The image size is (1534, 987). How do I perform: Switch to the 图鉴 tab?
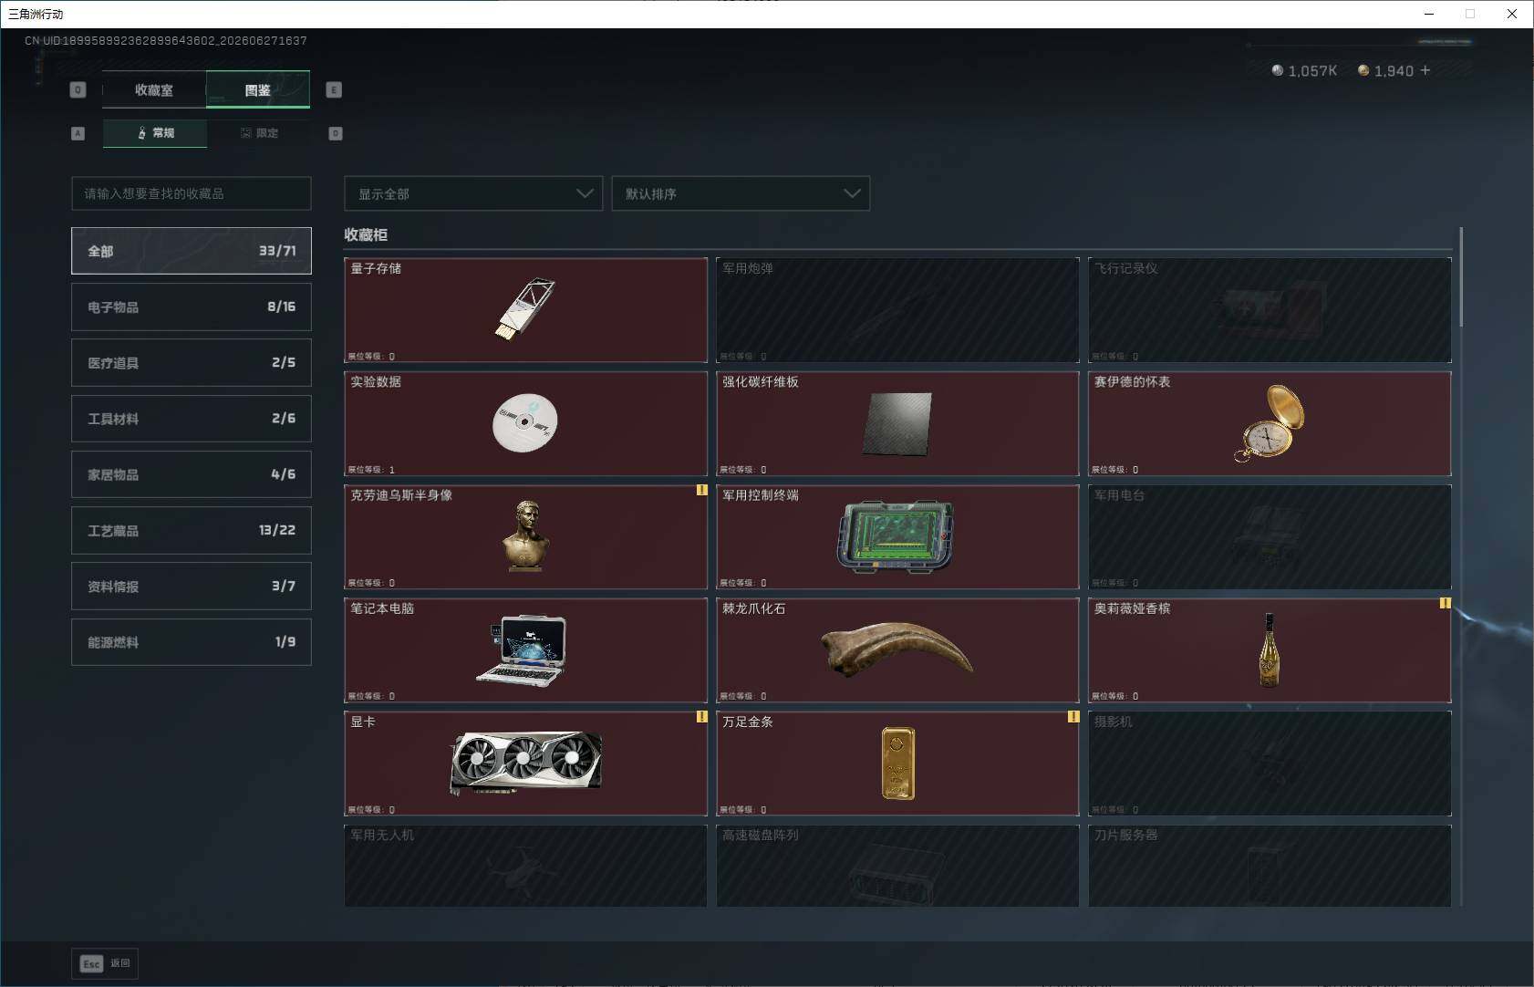(x=258, y=89)
